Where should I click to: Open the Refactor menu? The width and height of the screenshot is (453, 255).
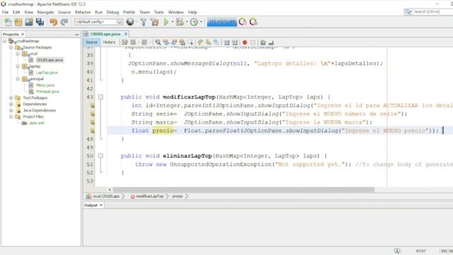click(x=83, y=12)
